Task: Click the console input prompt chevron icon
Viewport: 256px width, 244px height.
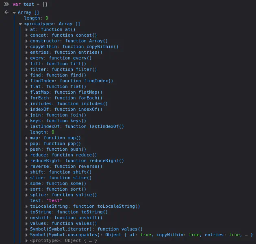Action: [x=7, y=4]
